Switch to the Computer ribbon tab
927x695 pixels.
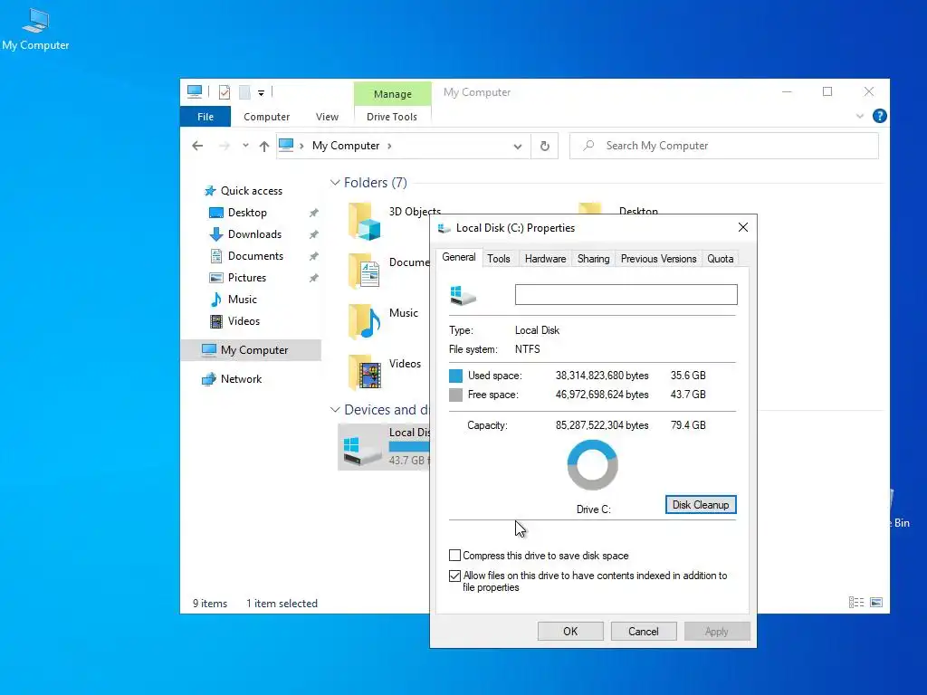267,117
